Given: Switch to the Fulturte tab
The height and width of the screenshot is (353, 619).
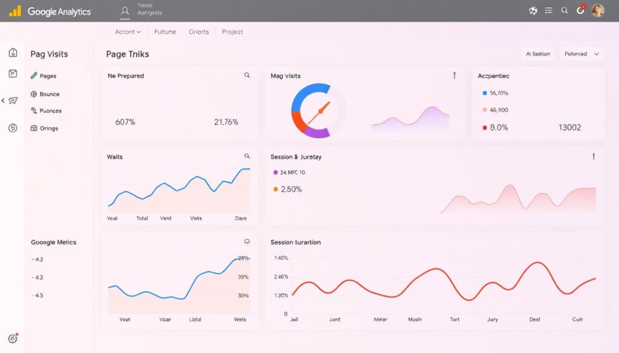Looking at the screenshot, I should point(164,31).
